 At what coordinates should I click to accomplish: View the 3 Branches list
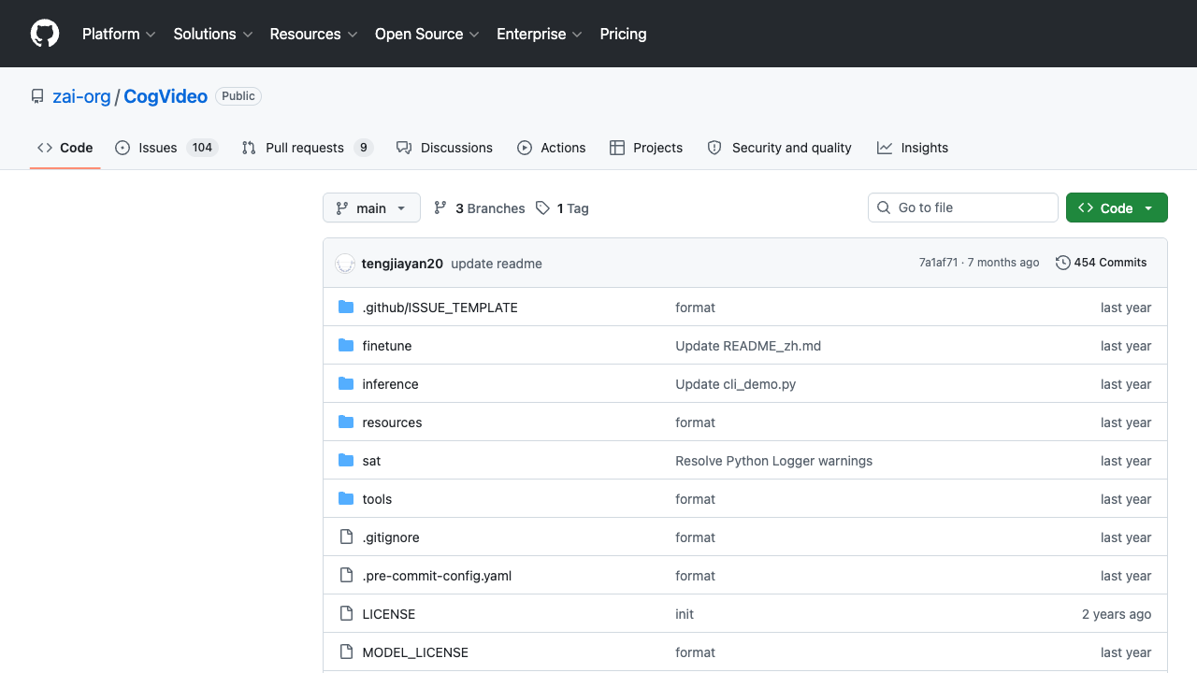(480, 208)
